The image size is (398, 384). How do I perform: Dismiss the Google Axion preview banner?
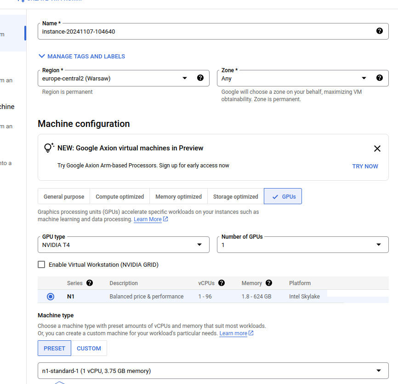377,149
